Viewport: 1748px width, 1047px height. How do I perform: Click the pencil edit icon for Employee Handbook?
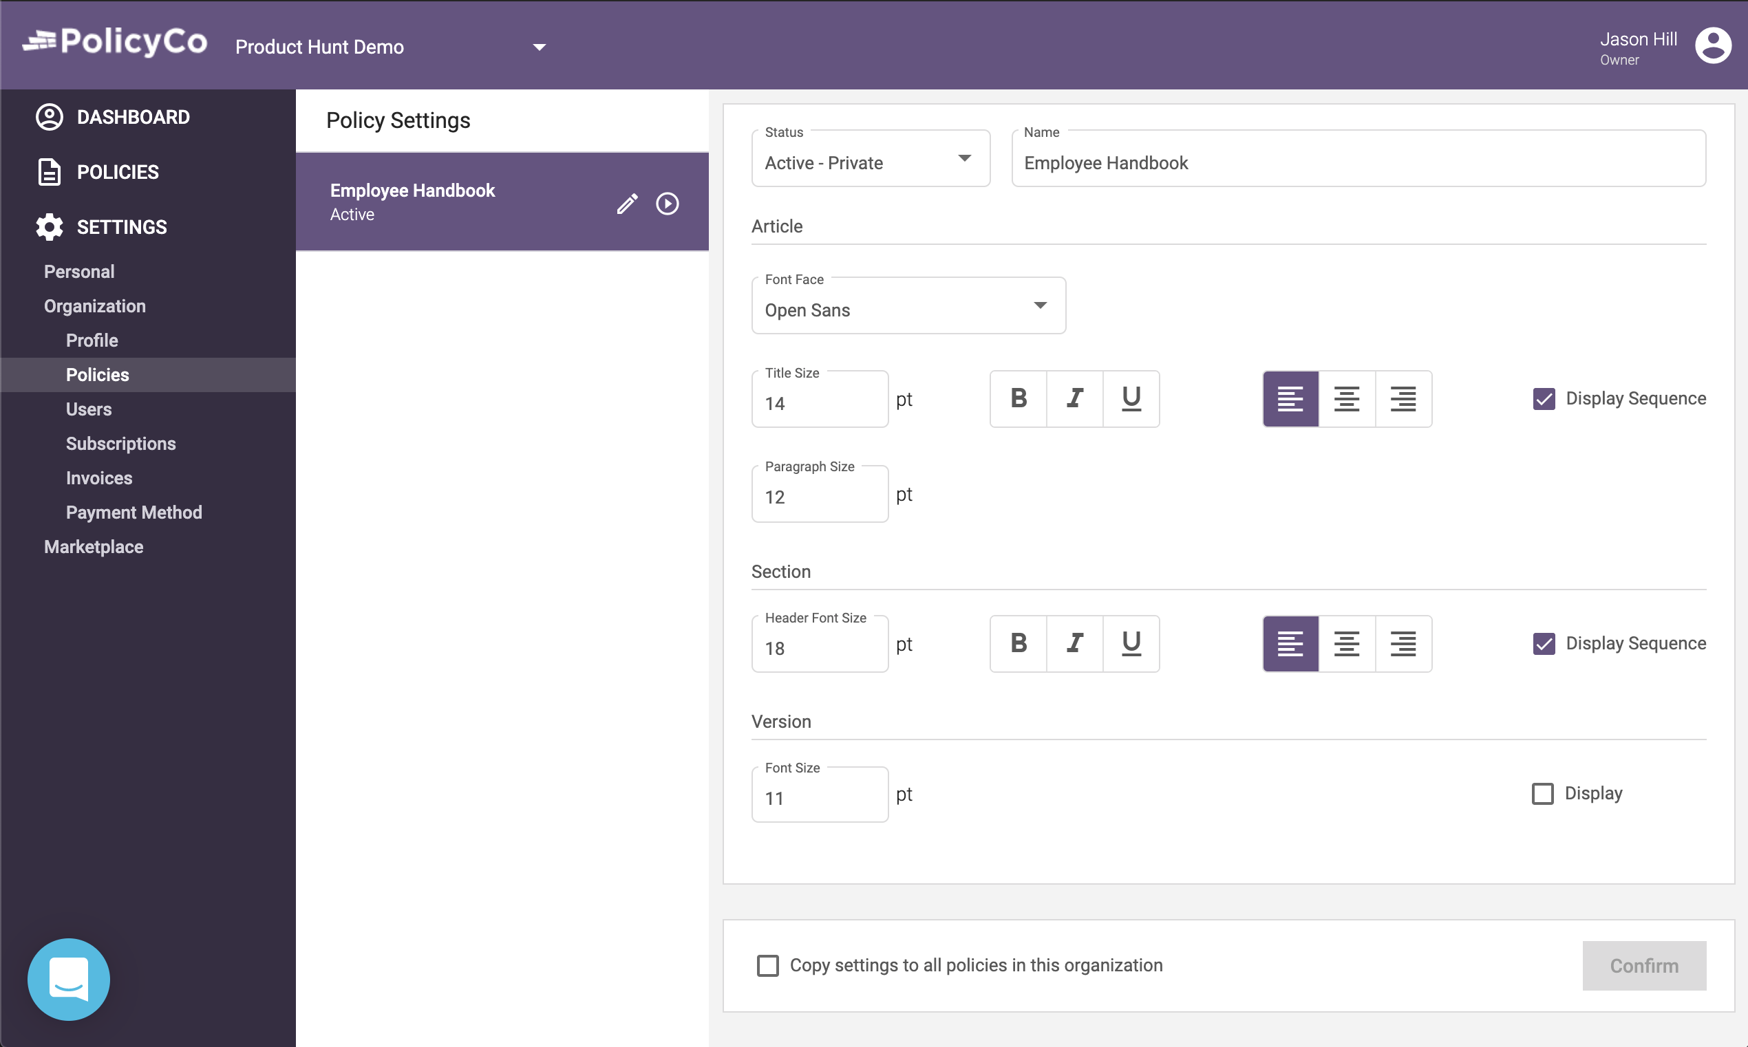(627, 204)
